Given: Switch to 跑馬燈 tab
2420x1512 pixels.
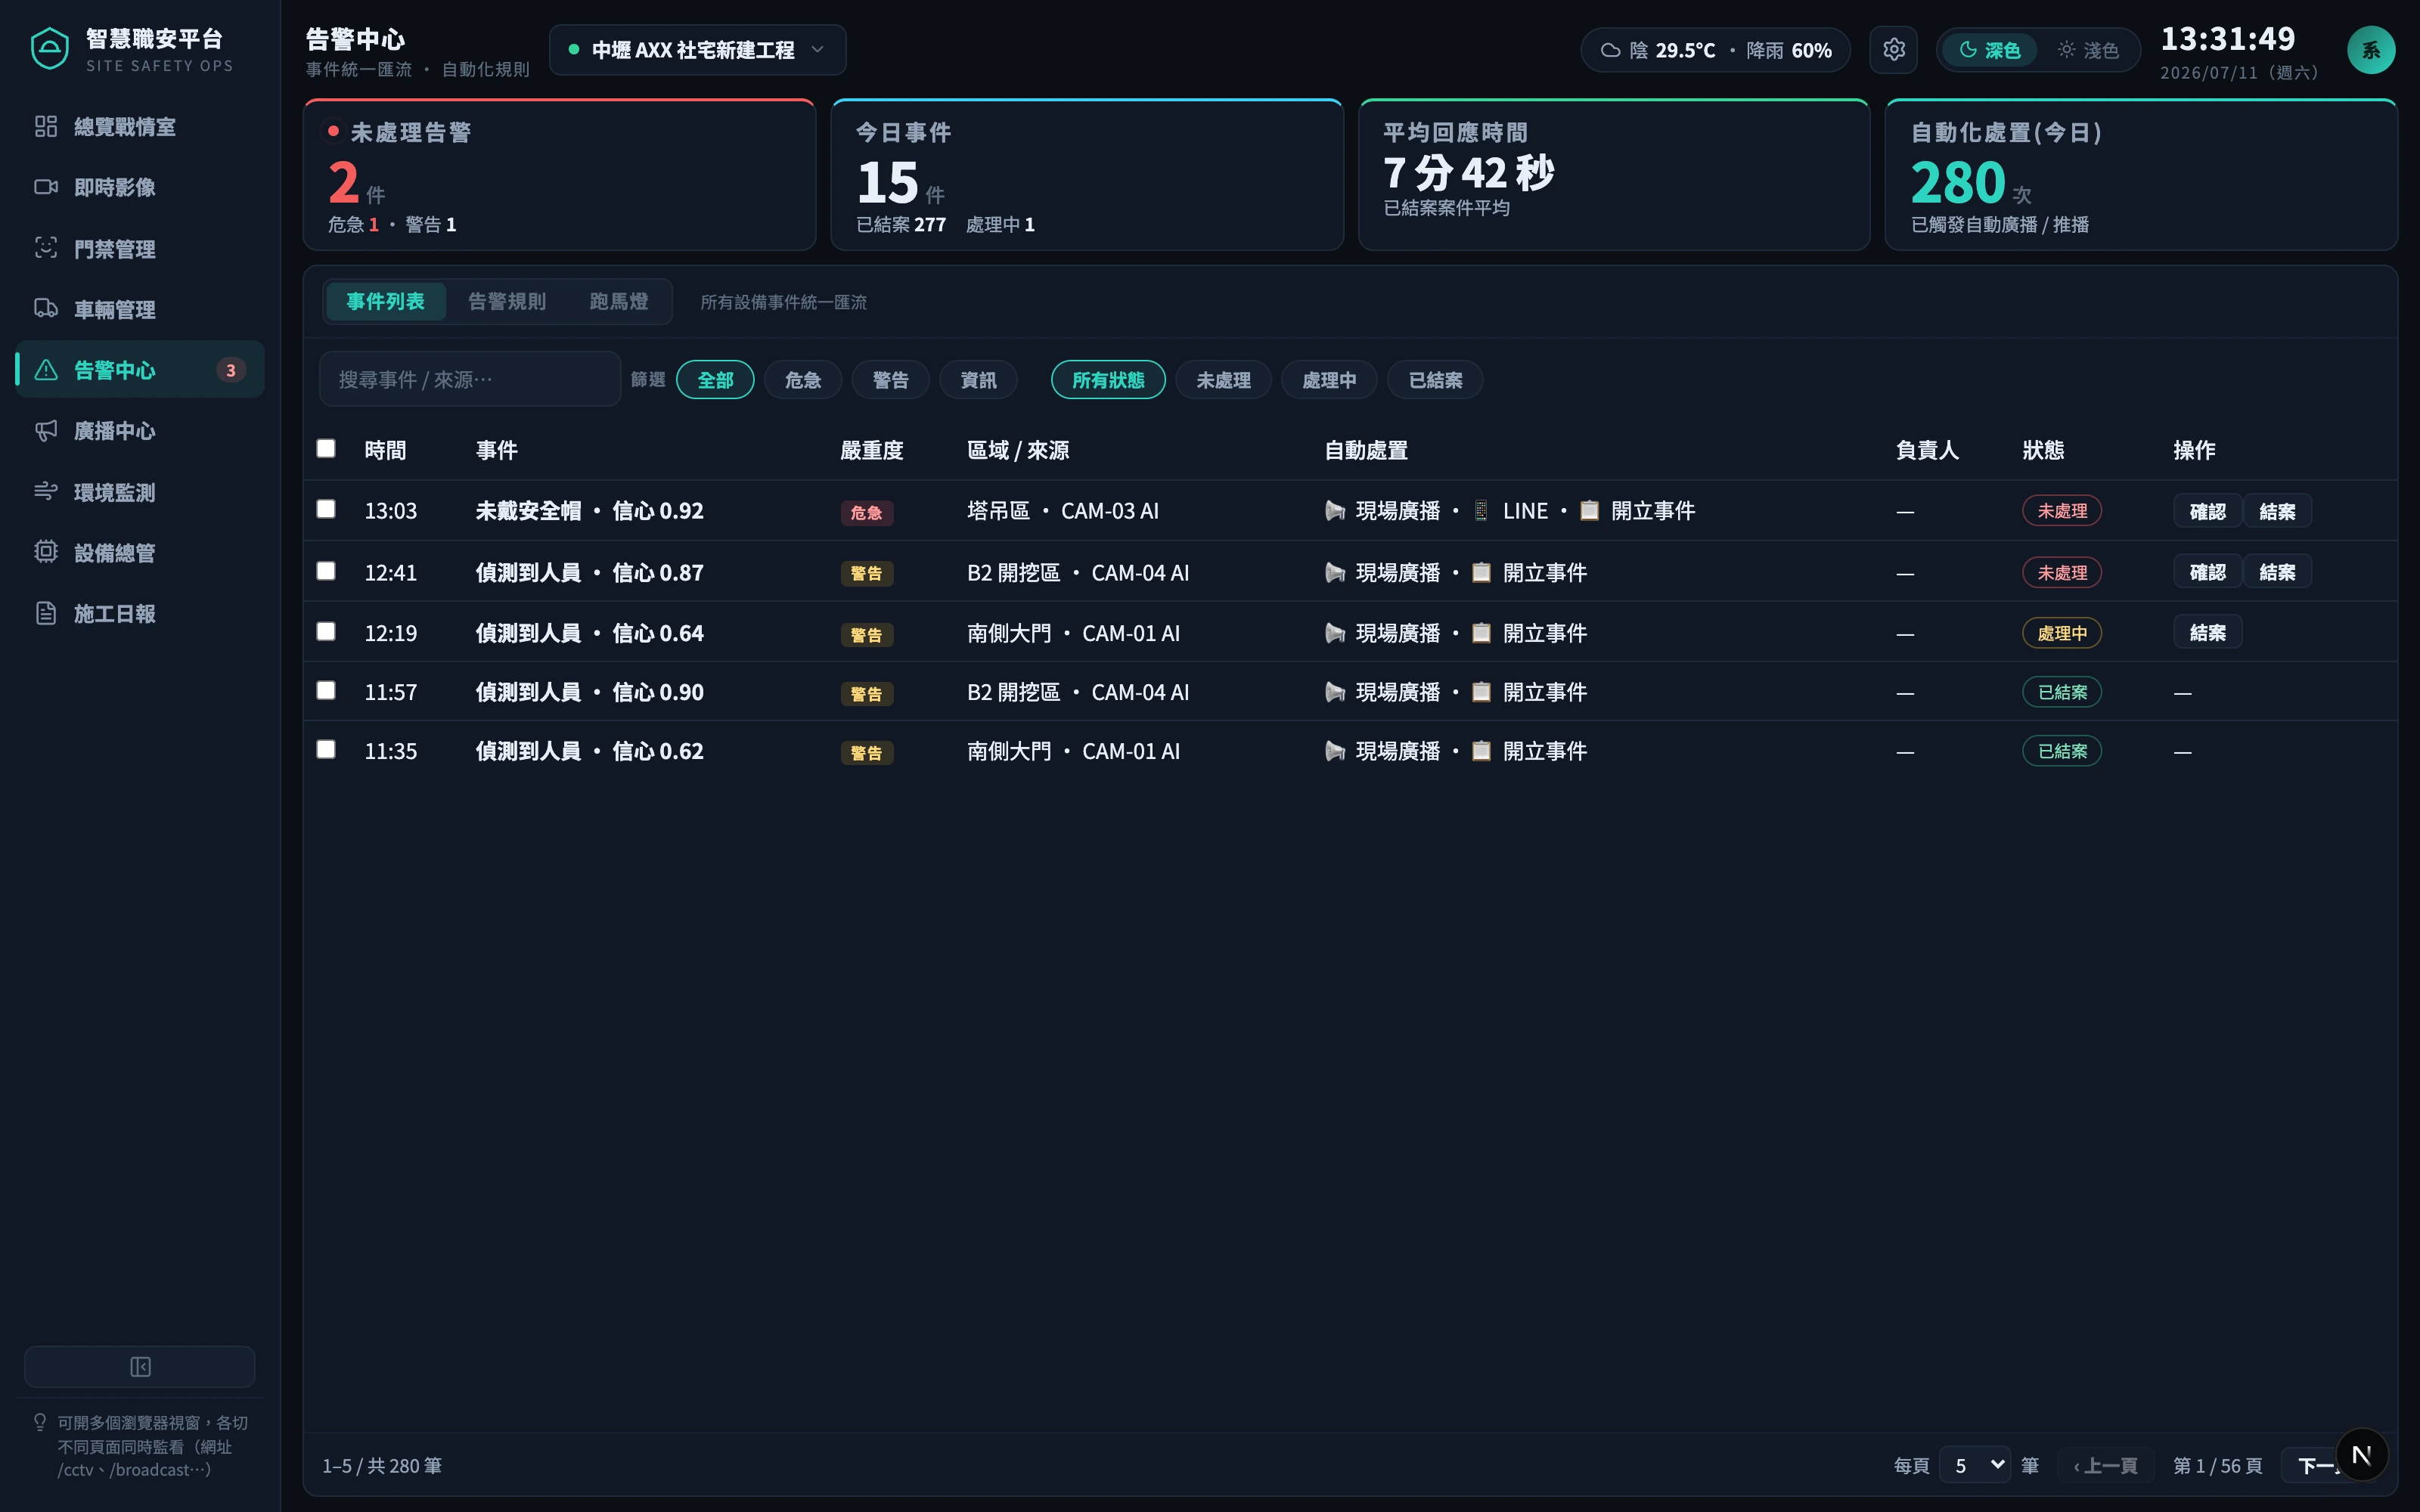Looking at the screenshot, I should 619,301.
